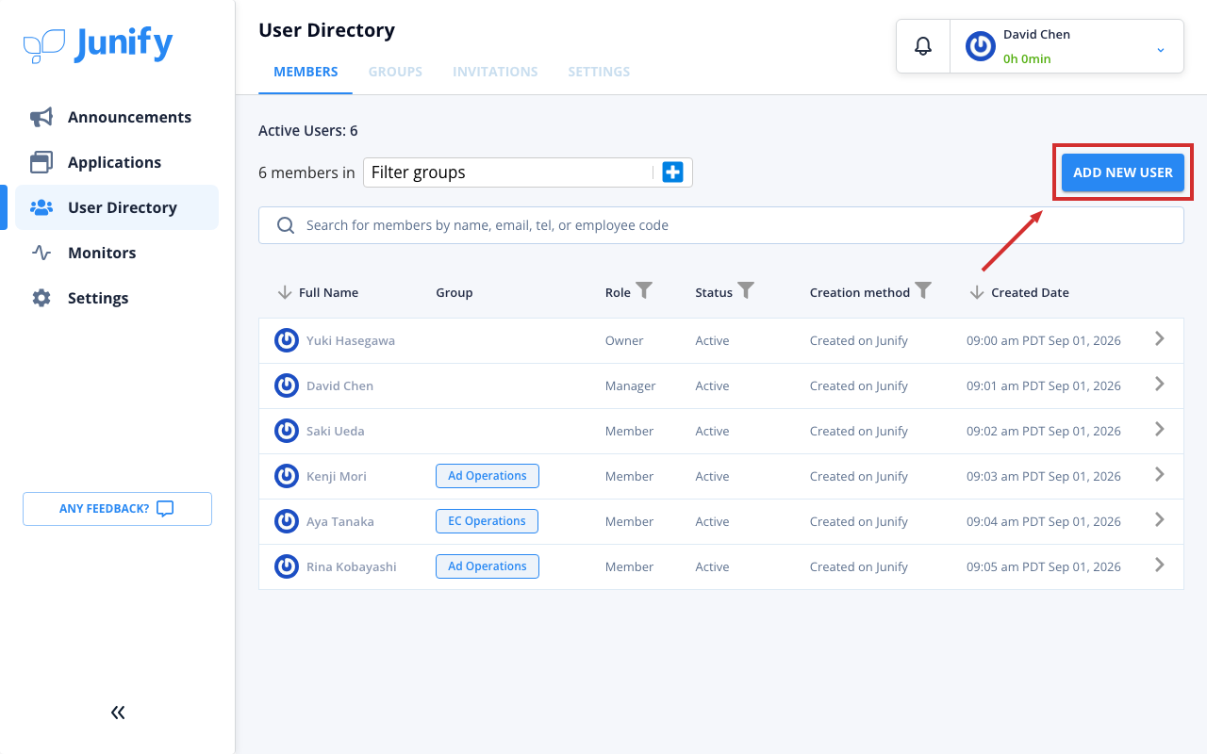The height and width of the screenshot is (754, 1207).
Task: Click the Owner role cell
Action: tap(624, 340)
